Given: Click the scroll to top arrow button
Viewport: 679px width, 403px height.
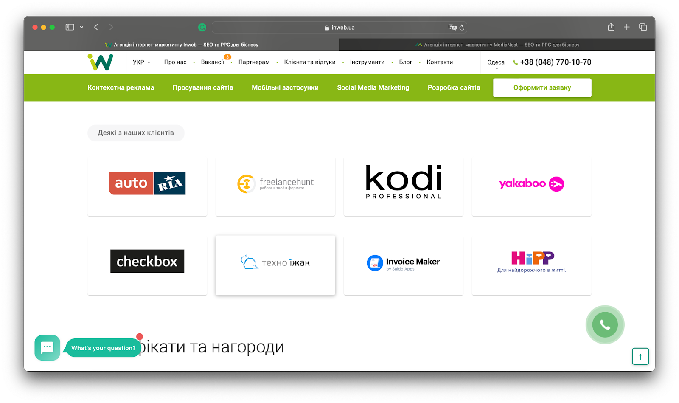Looking at the screenshot, I should pos(640,356).
